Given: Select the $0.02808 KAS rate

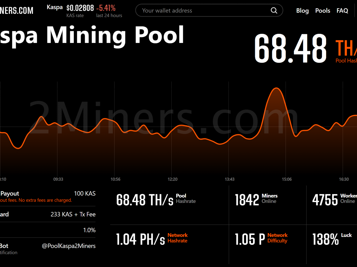Looking at the screenshot, I should pos(80,8).
